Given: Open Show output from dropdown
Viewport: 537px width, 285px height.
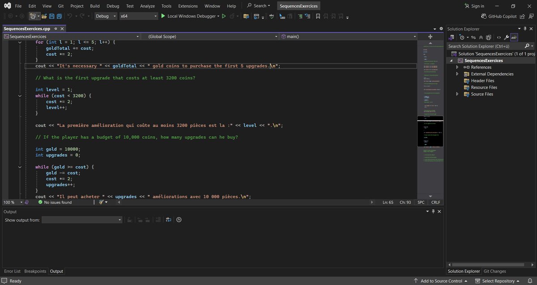Looking at the screenshot, I should pyautogui.click(x=82, y=220).
